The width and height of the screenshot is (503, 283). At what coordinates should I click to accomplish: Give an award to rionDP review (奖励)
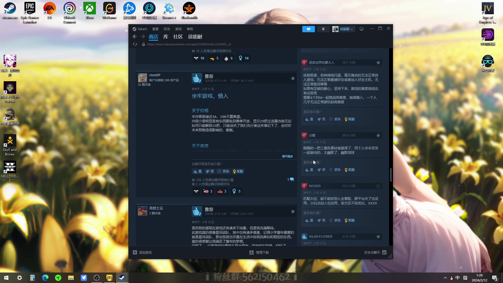coord(238,171)
